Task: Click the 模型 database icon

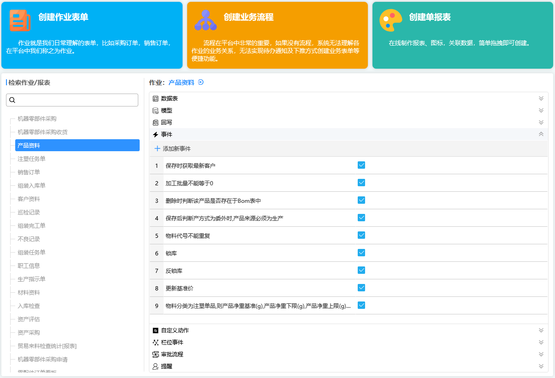Action: (155, 111)
